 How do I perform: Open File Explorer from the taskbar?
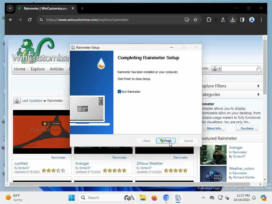tap(143, 198)
